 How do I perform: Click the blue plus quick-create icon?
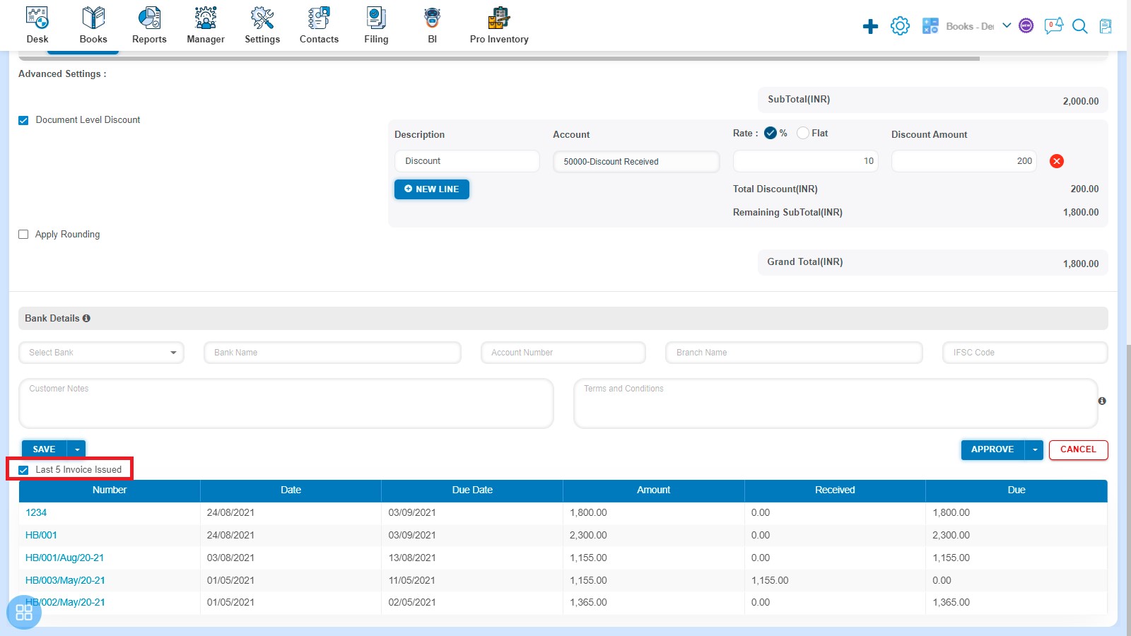pyautogui.click(x=870, y=27)
